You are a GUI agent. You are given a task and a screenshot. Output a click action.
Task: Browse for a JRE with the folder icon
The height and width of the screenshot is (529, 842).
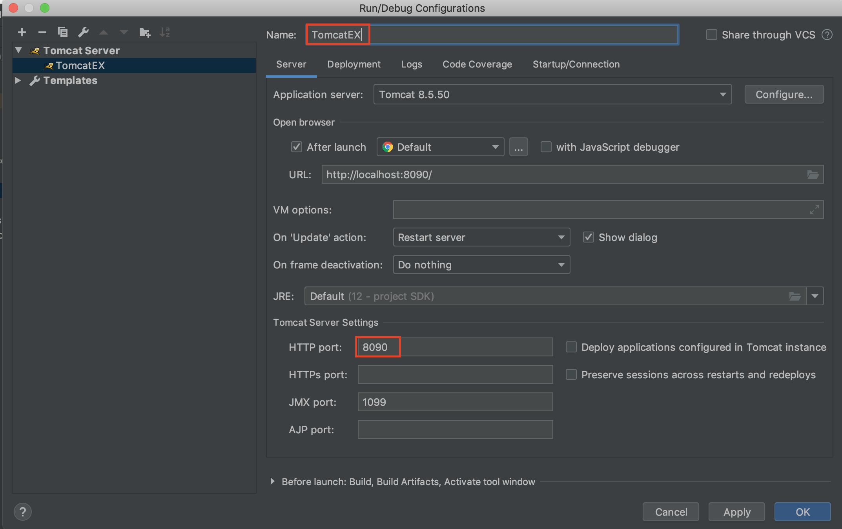click(795, 296)
